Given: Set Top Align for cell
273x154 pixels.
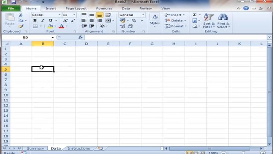Looking at the screenshot, I should [x=84, y=15].
